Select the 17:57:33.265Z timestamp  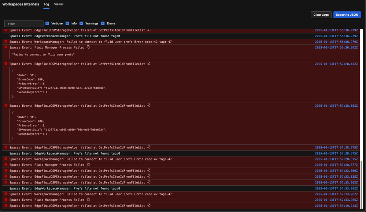pos(336,200)
